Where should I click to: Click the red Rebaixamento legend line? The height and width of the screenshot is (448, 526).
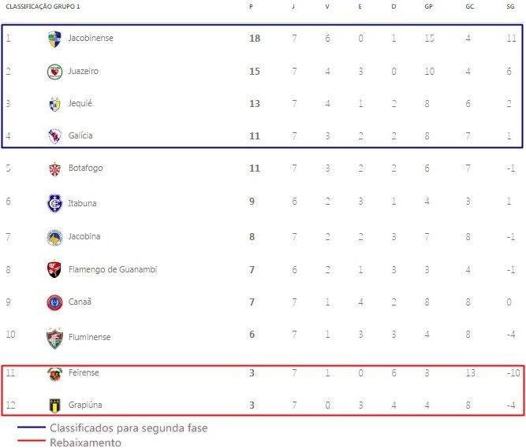[32, 441]
